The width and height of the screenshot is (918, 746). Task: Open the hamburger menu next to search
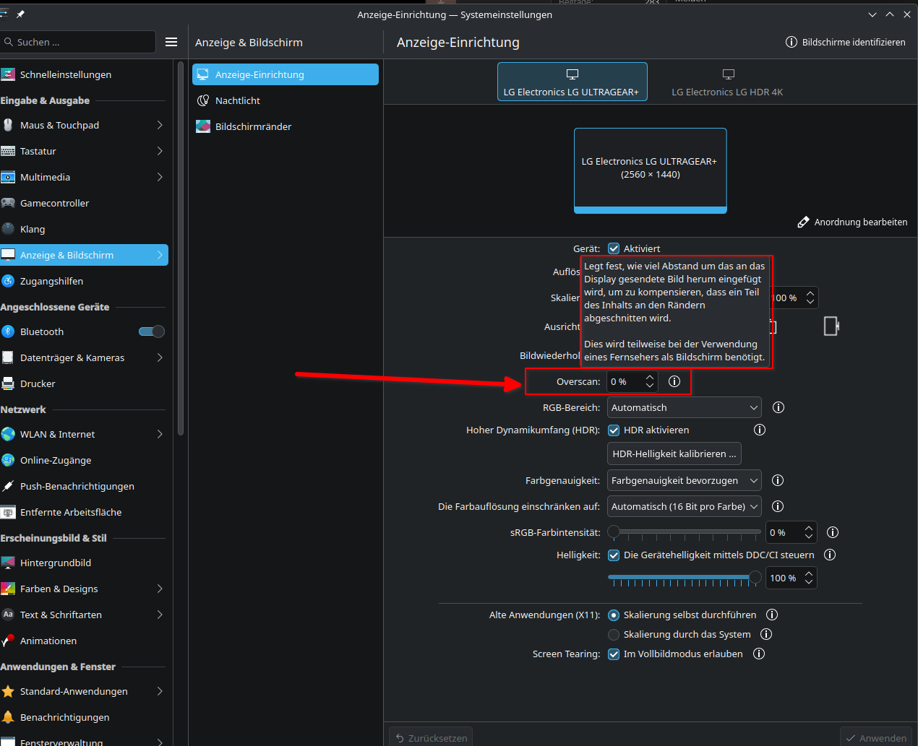[171, 42]
